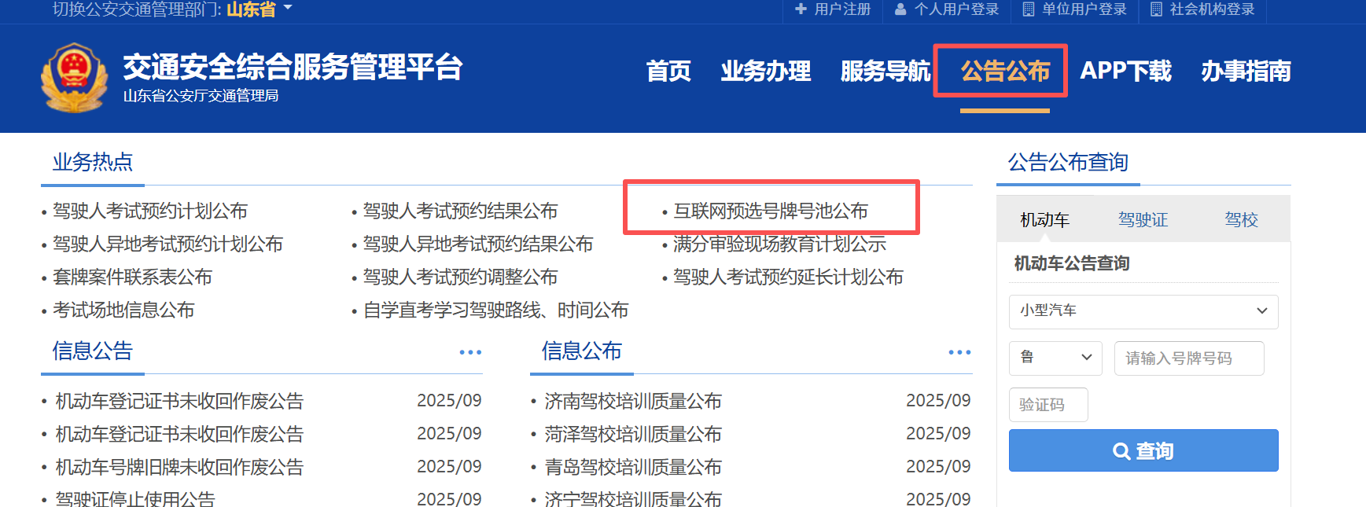Click the license plate number input field
The width and height of the screenshot is (1366, 507).
1188,358
